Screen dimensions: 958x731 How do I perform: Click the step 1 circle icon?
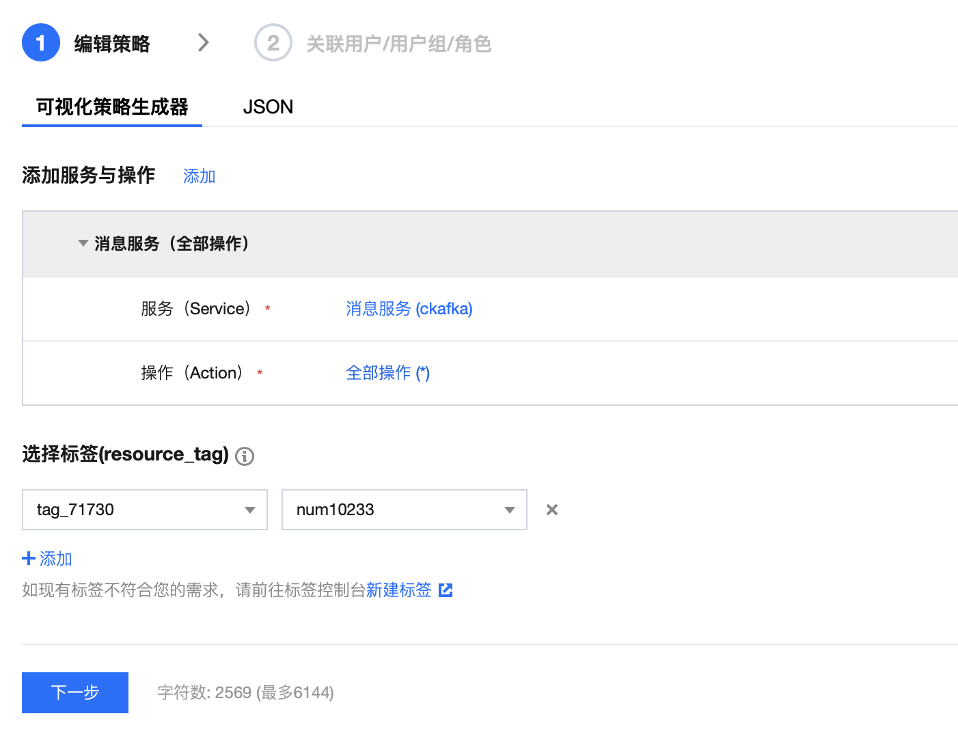click(41, 43)
